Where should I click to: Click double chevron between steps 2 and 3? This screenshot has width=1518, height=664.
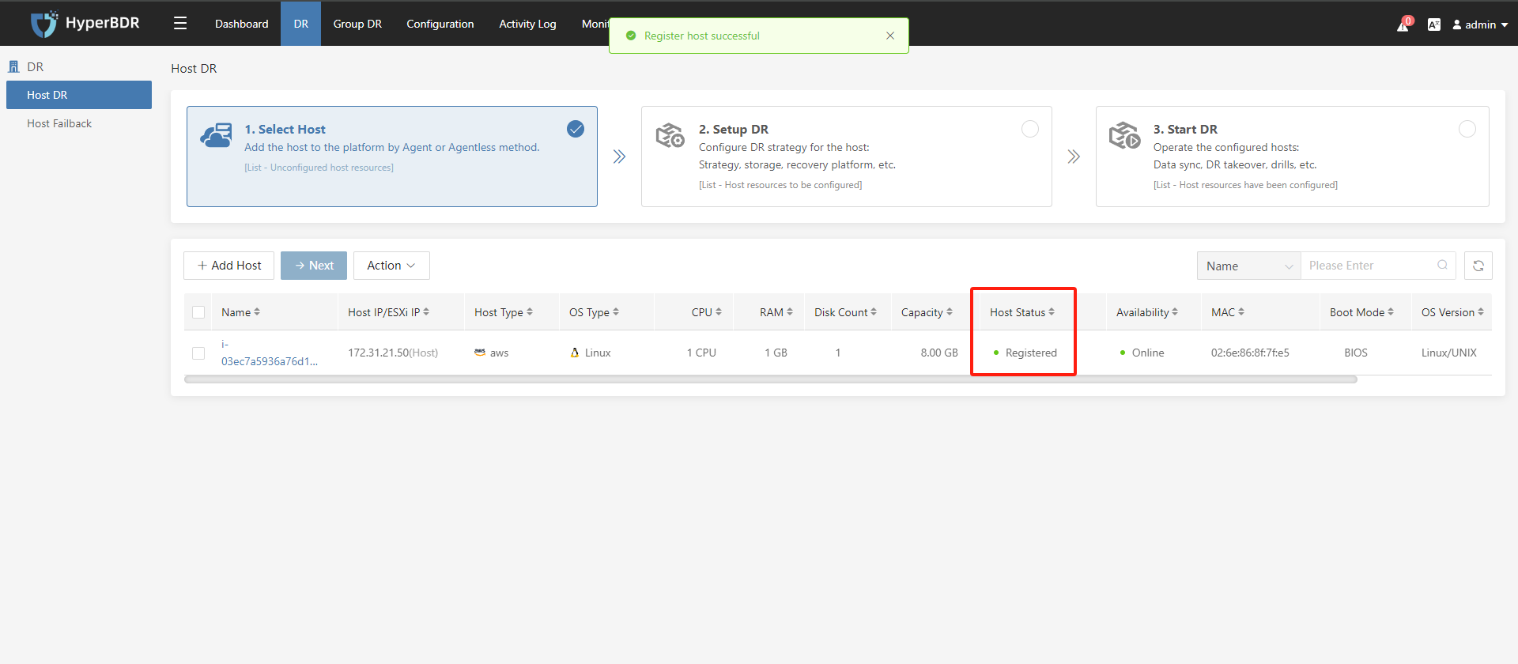tap(1074, 157)
